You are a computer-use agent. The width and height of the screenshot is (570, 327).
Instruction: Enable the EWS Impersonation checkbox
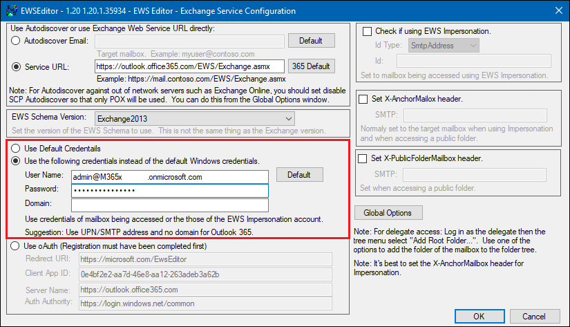click(x=367, y=31)
